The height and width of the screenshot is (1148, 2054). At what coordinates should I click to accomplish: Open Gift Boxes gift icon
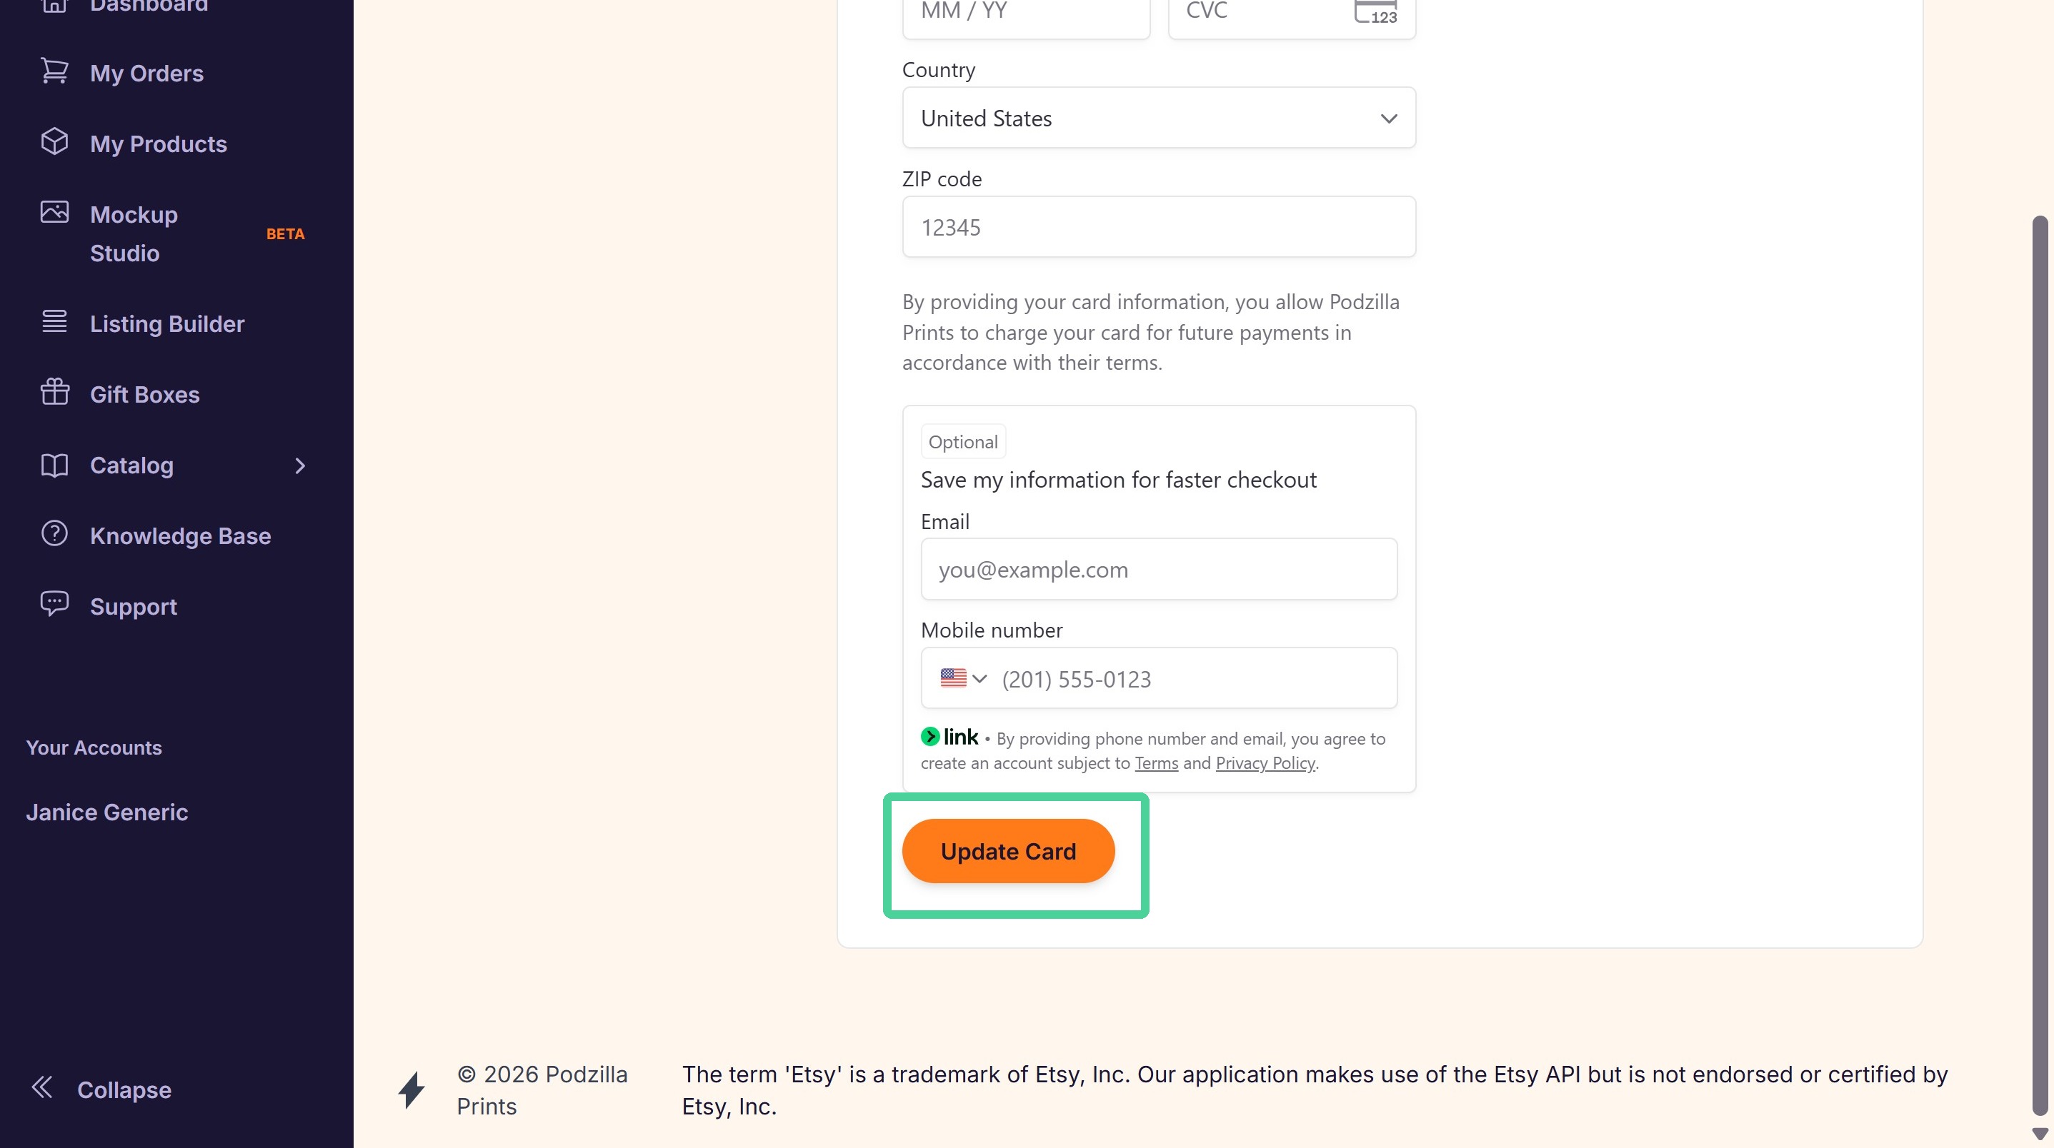[54, 391]
